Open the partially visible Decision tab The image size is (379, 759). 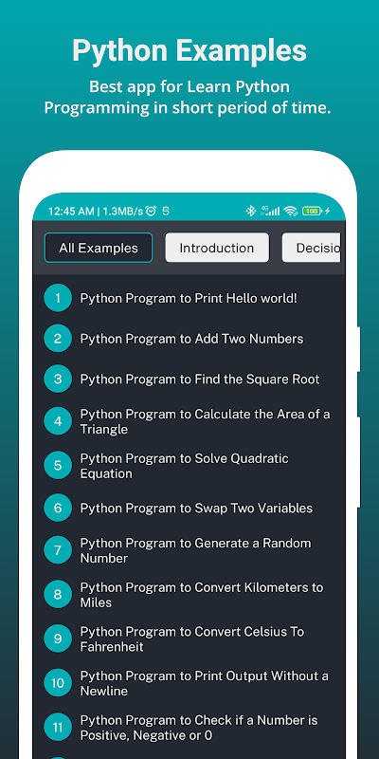[x=312, y=248]
